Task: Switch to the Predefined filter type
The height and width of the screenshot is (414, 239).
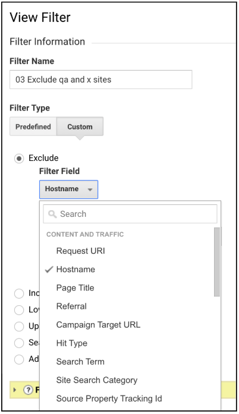Action: tap(33, 127)
